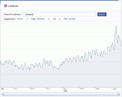Click the purple Lexicon chart icon
Screen dimensions: 122x97
point(6,6)
